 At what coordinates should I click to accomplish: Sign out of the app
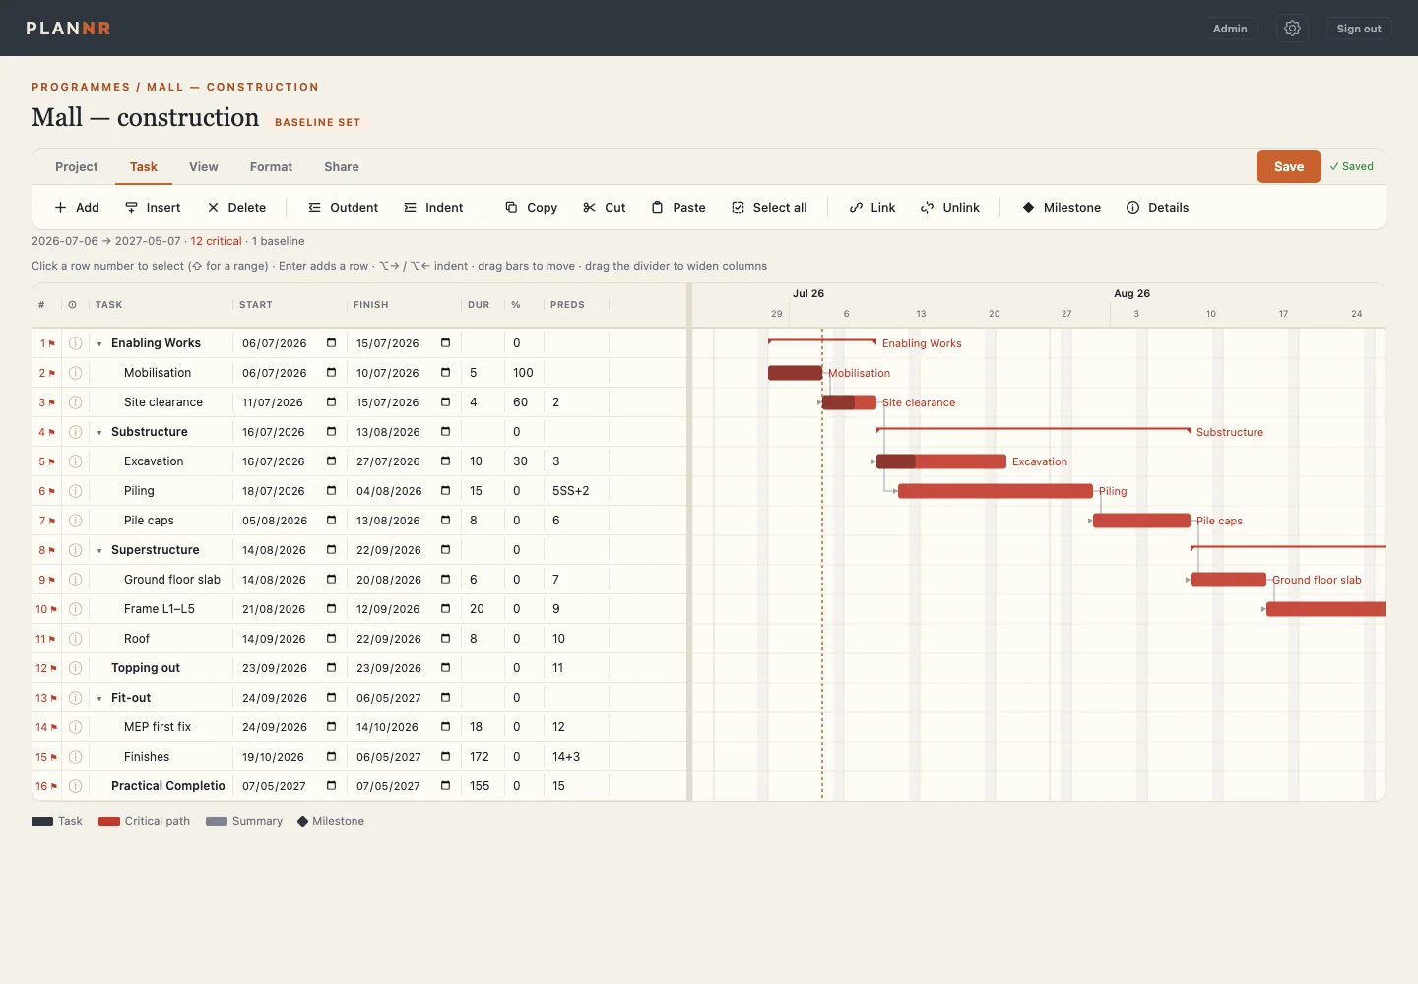pyautogui.click(x=1359, y=29)
